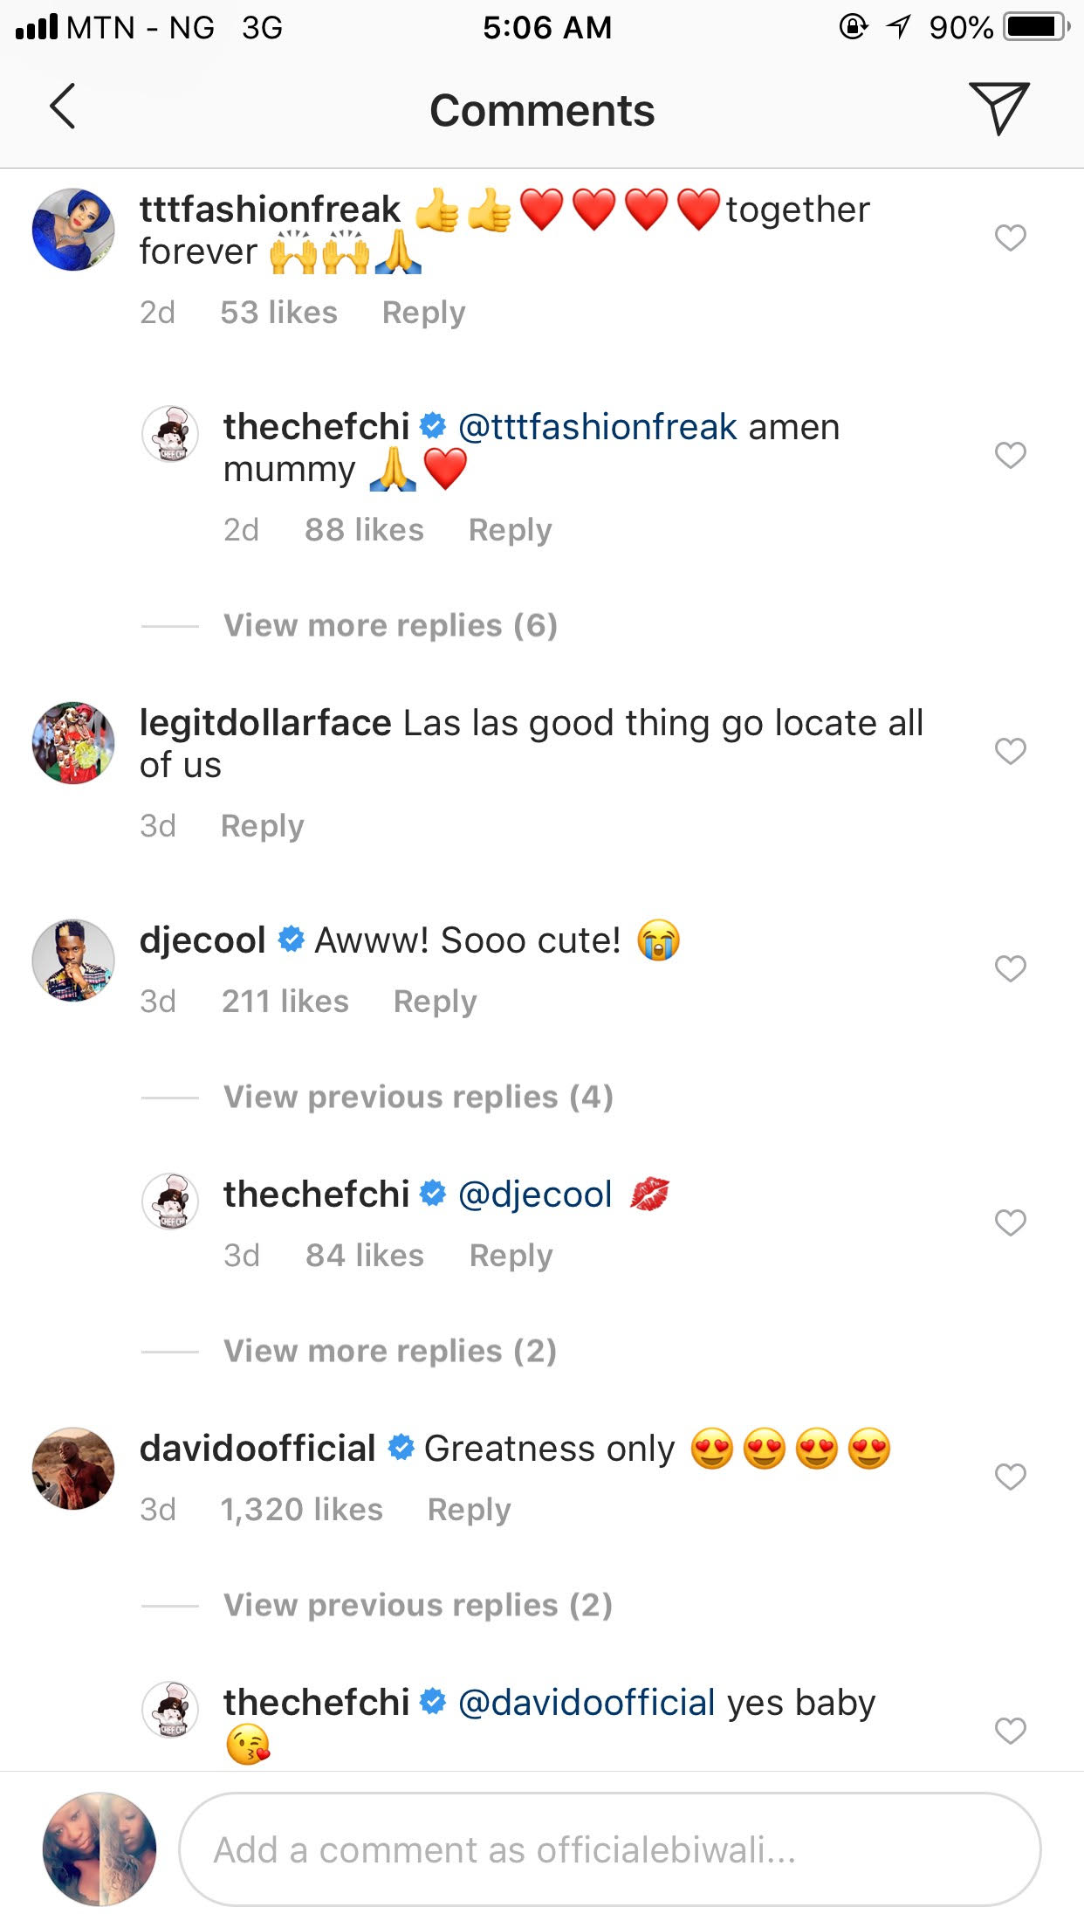Open the direct share paper plane icon

(x=999, y=107)
